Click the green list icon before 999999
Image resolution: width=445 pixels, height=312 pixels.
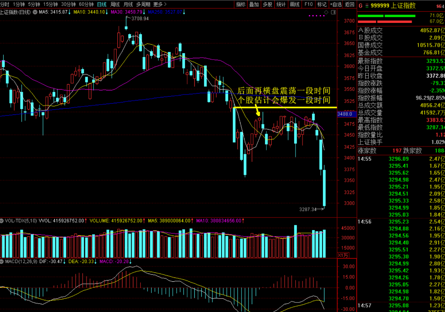pyautogui.click(x=367, y=6)
